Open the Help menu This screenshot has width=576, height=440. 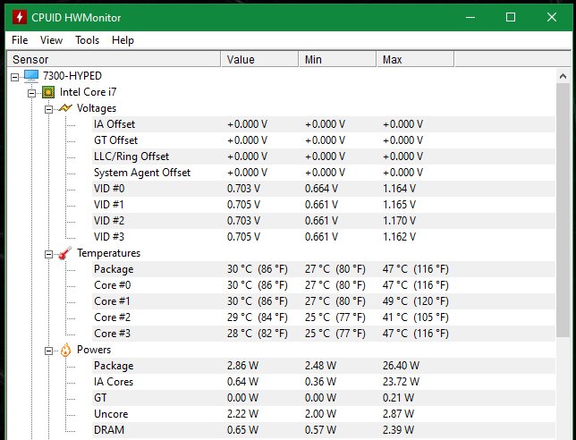tap(123, 40)
